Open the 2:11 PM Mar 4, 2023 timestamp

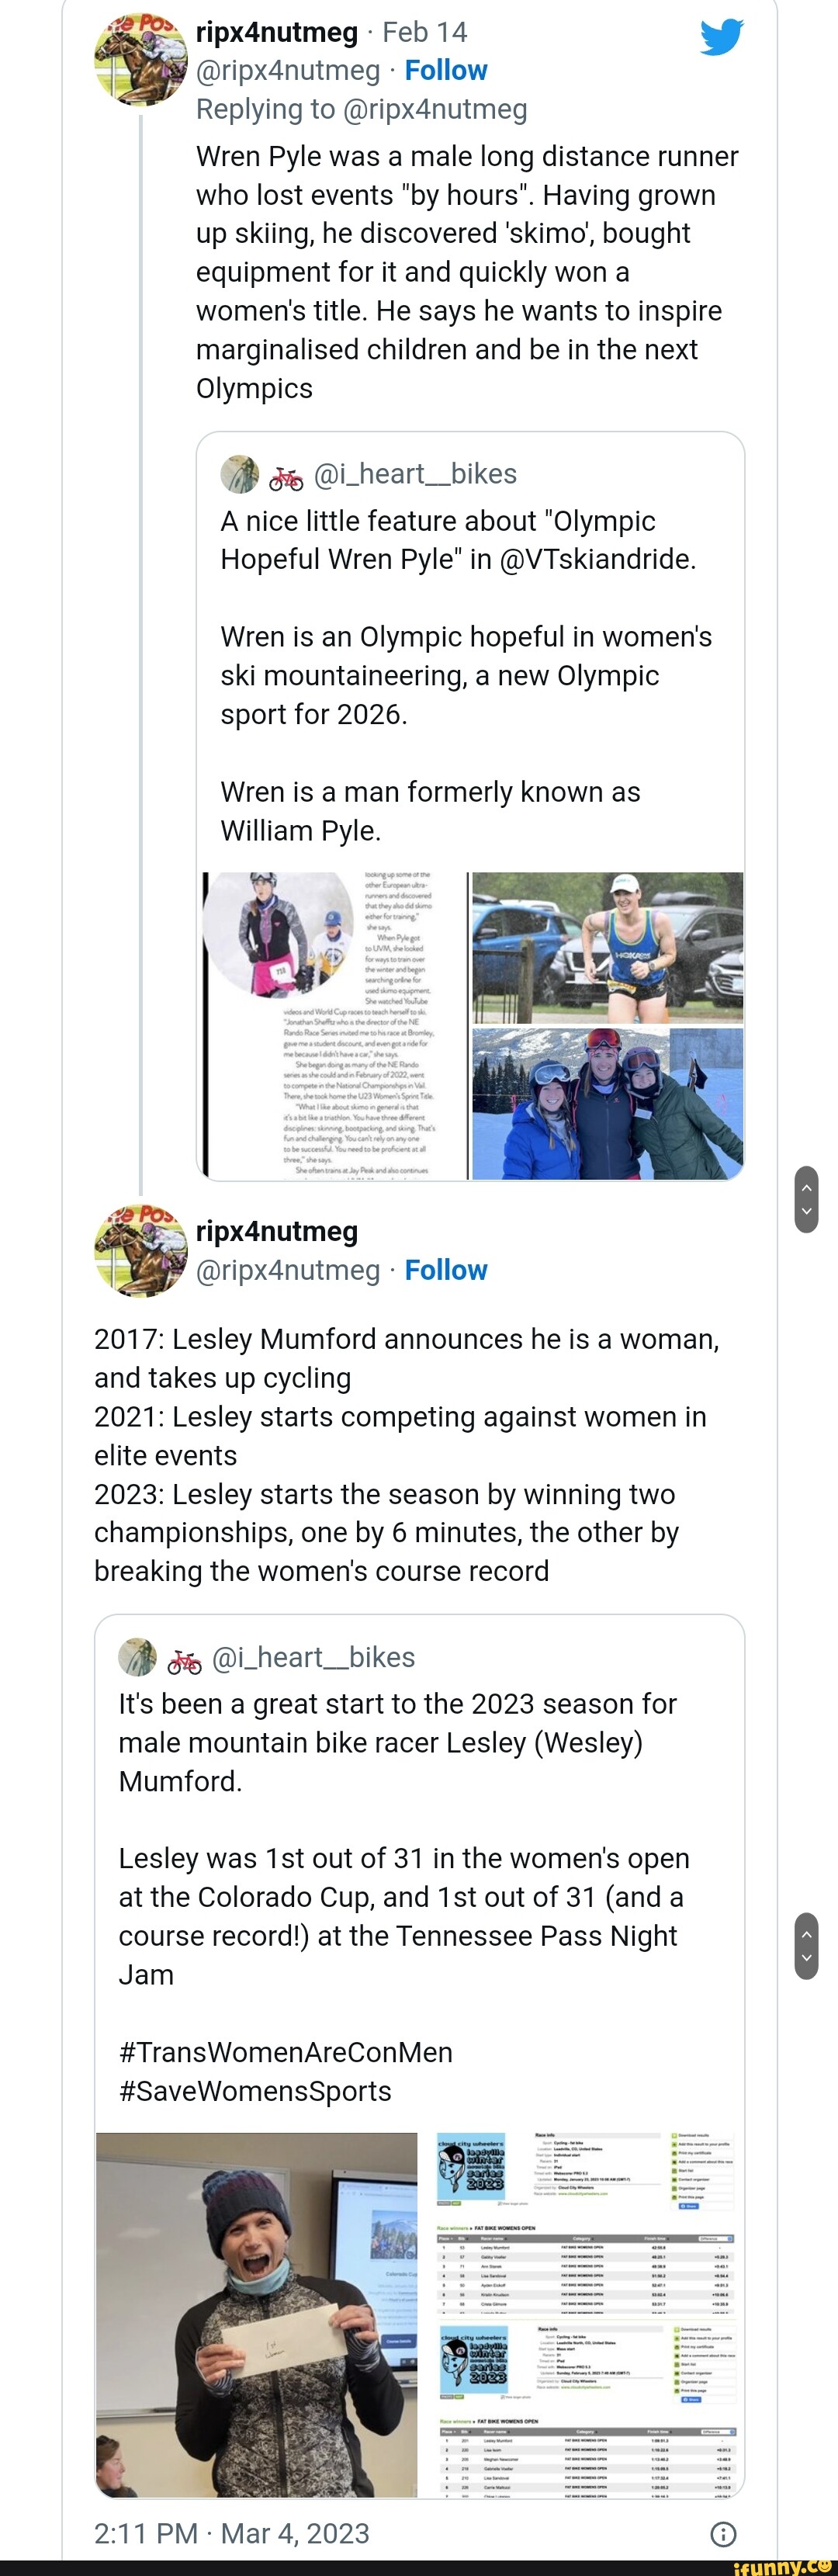(x=232, y=2533)
